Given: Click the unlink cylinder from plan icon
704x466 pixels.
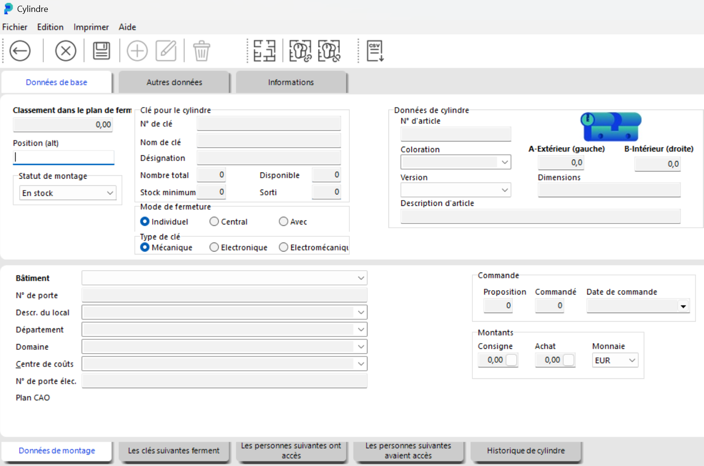Looking at the screenshot, I should [329, 51].
